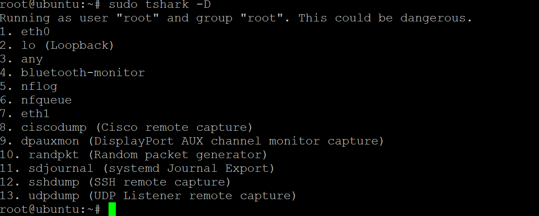Select the eth0 interface line

pos(25,32)
